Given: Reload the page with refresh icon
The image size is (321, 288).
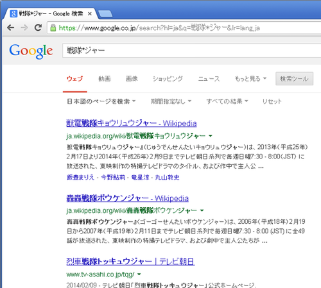Looking at the screenshot, I should (39, 28).
